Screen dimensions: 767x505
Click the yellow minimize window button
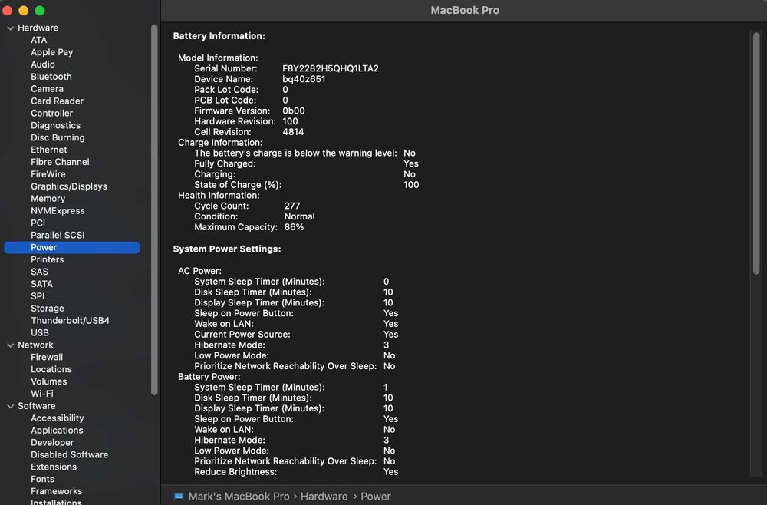click(24, 10)
